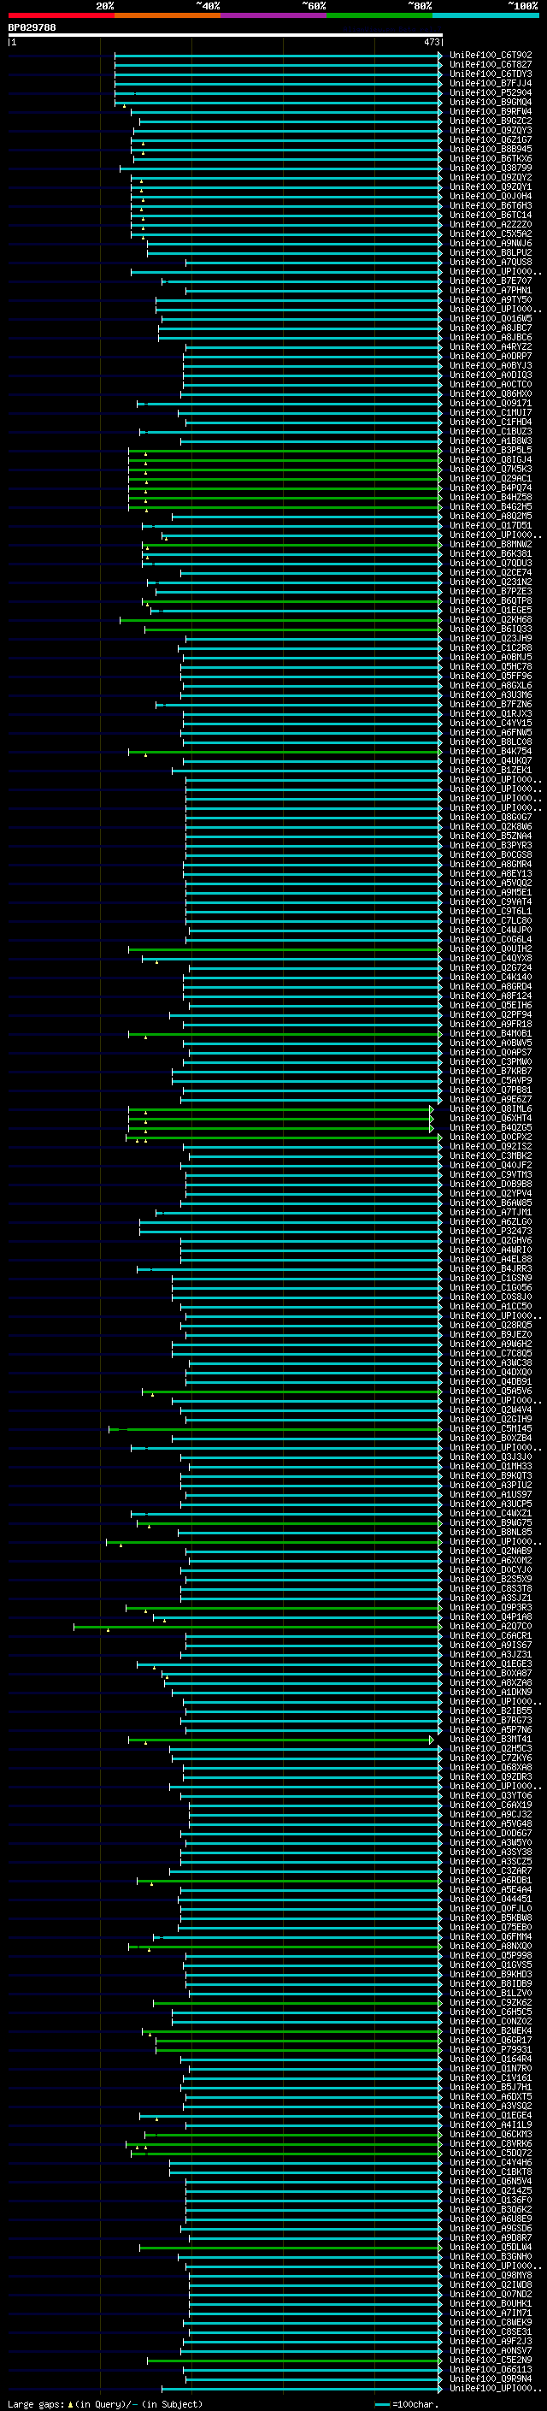The width and height of the screenshot is (547, 2411).
Task: Select hit label UniRef100_Q5HC78
Action: (491, 667)
